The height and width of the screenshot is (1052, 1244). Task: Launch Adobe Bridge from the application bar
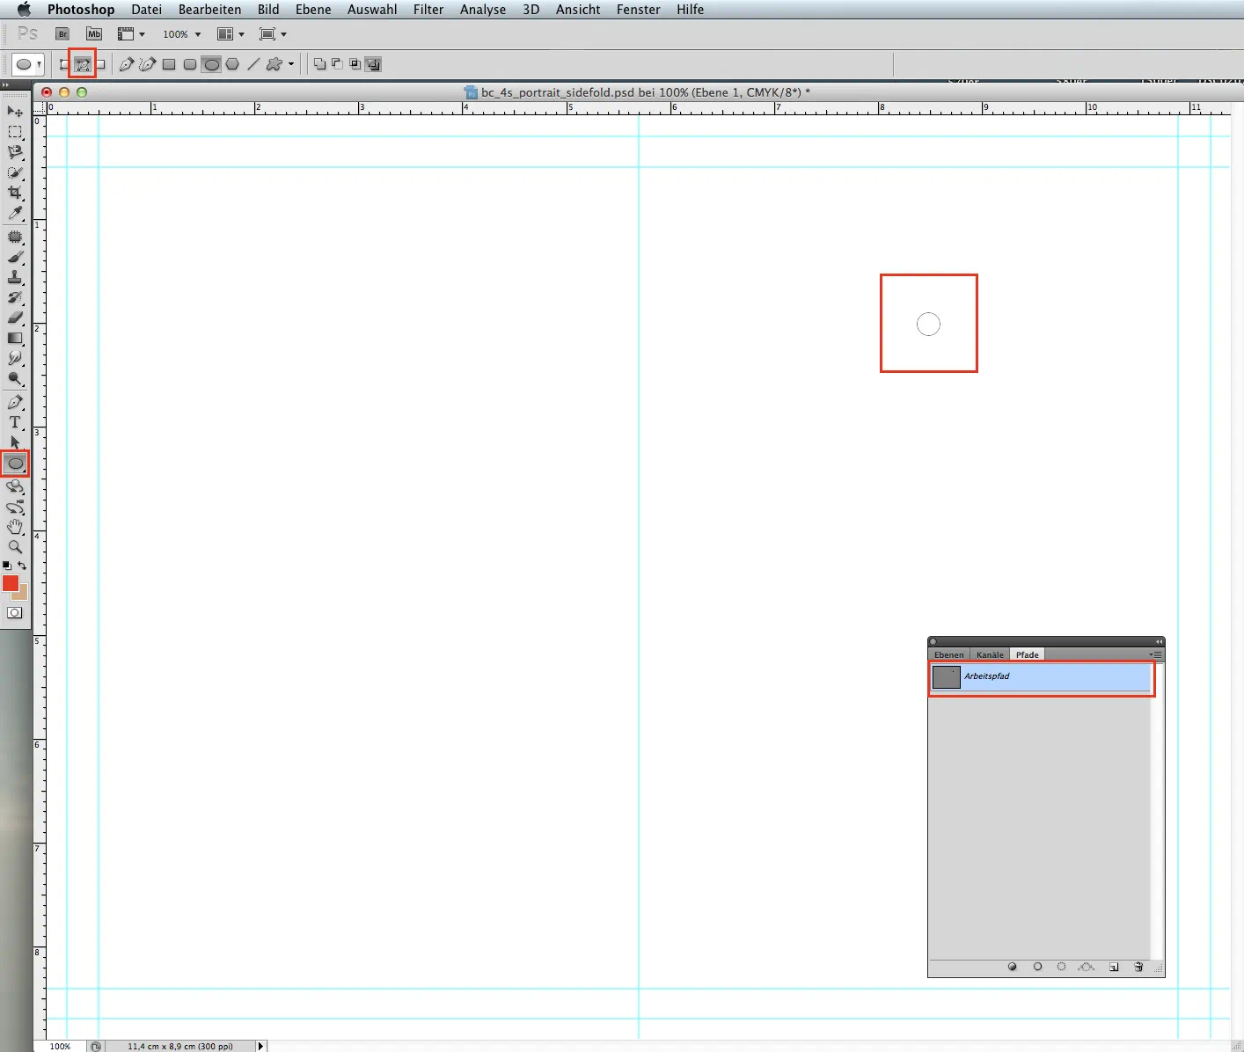[x=62, y=34]
